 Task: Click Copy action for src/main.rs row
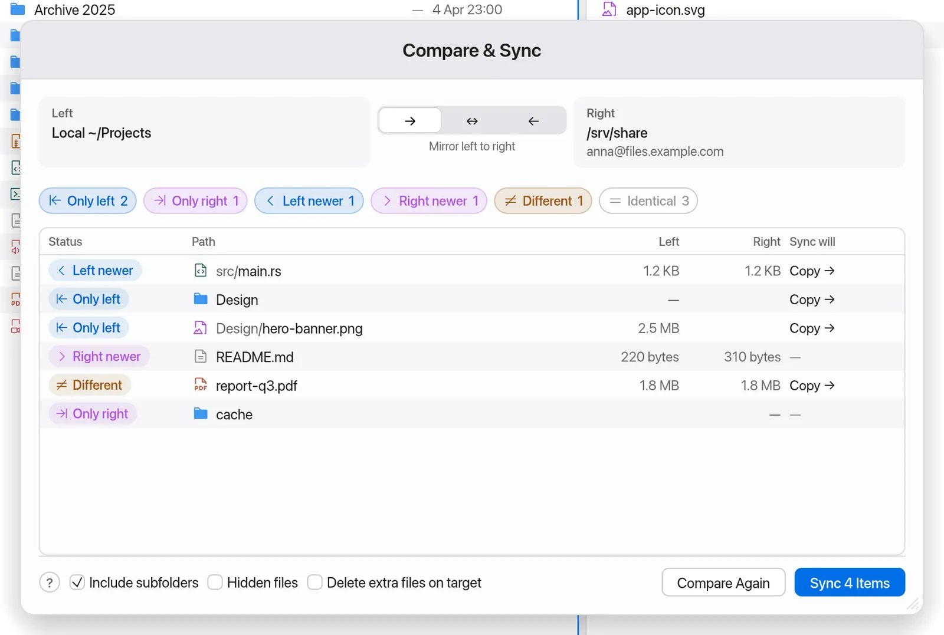point(812,271)
